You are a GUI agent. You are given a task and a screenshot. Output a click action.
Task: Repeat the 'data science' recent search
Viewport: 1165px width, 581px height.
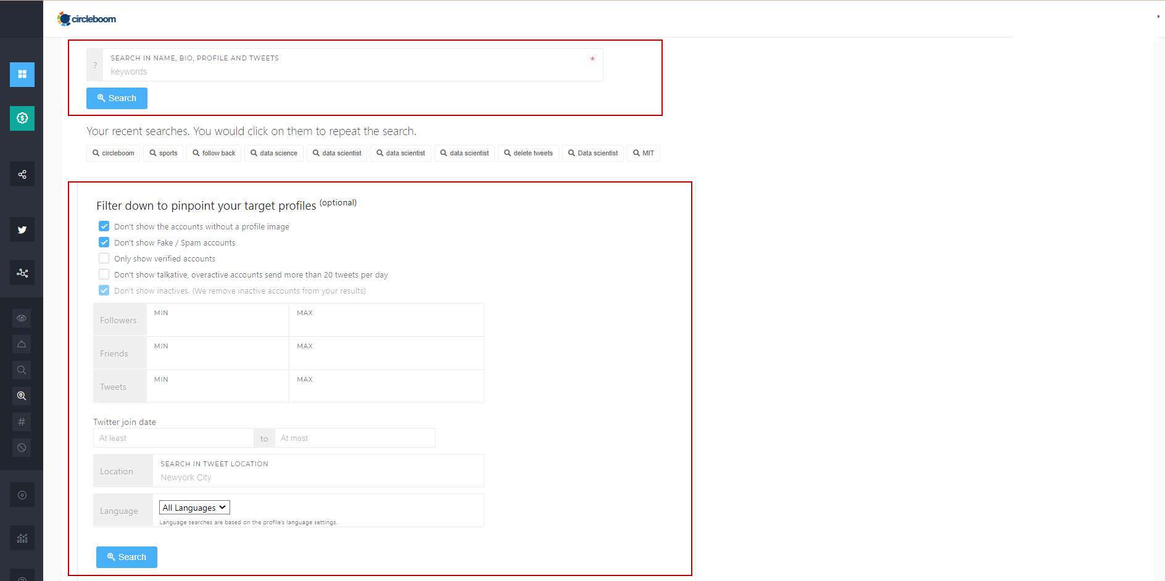[x=273, y=153]
